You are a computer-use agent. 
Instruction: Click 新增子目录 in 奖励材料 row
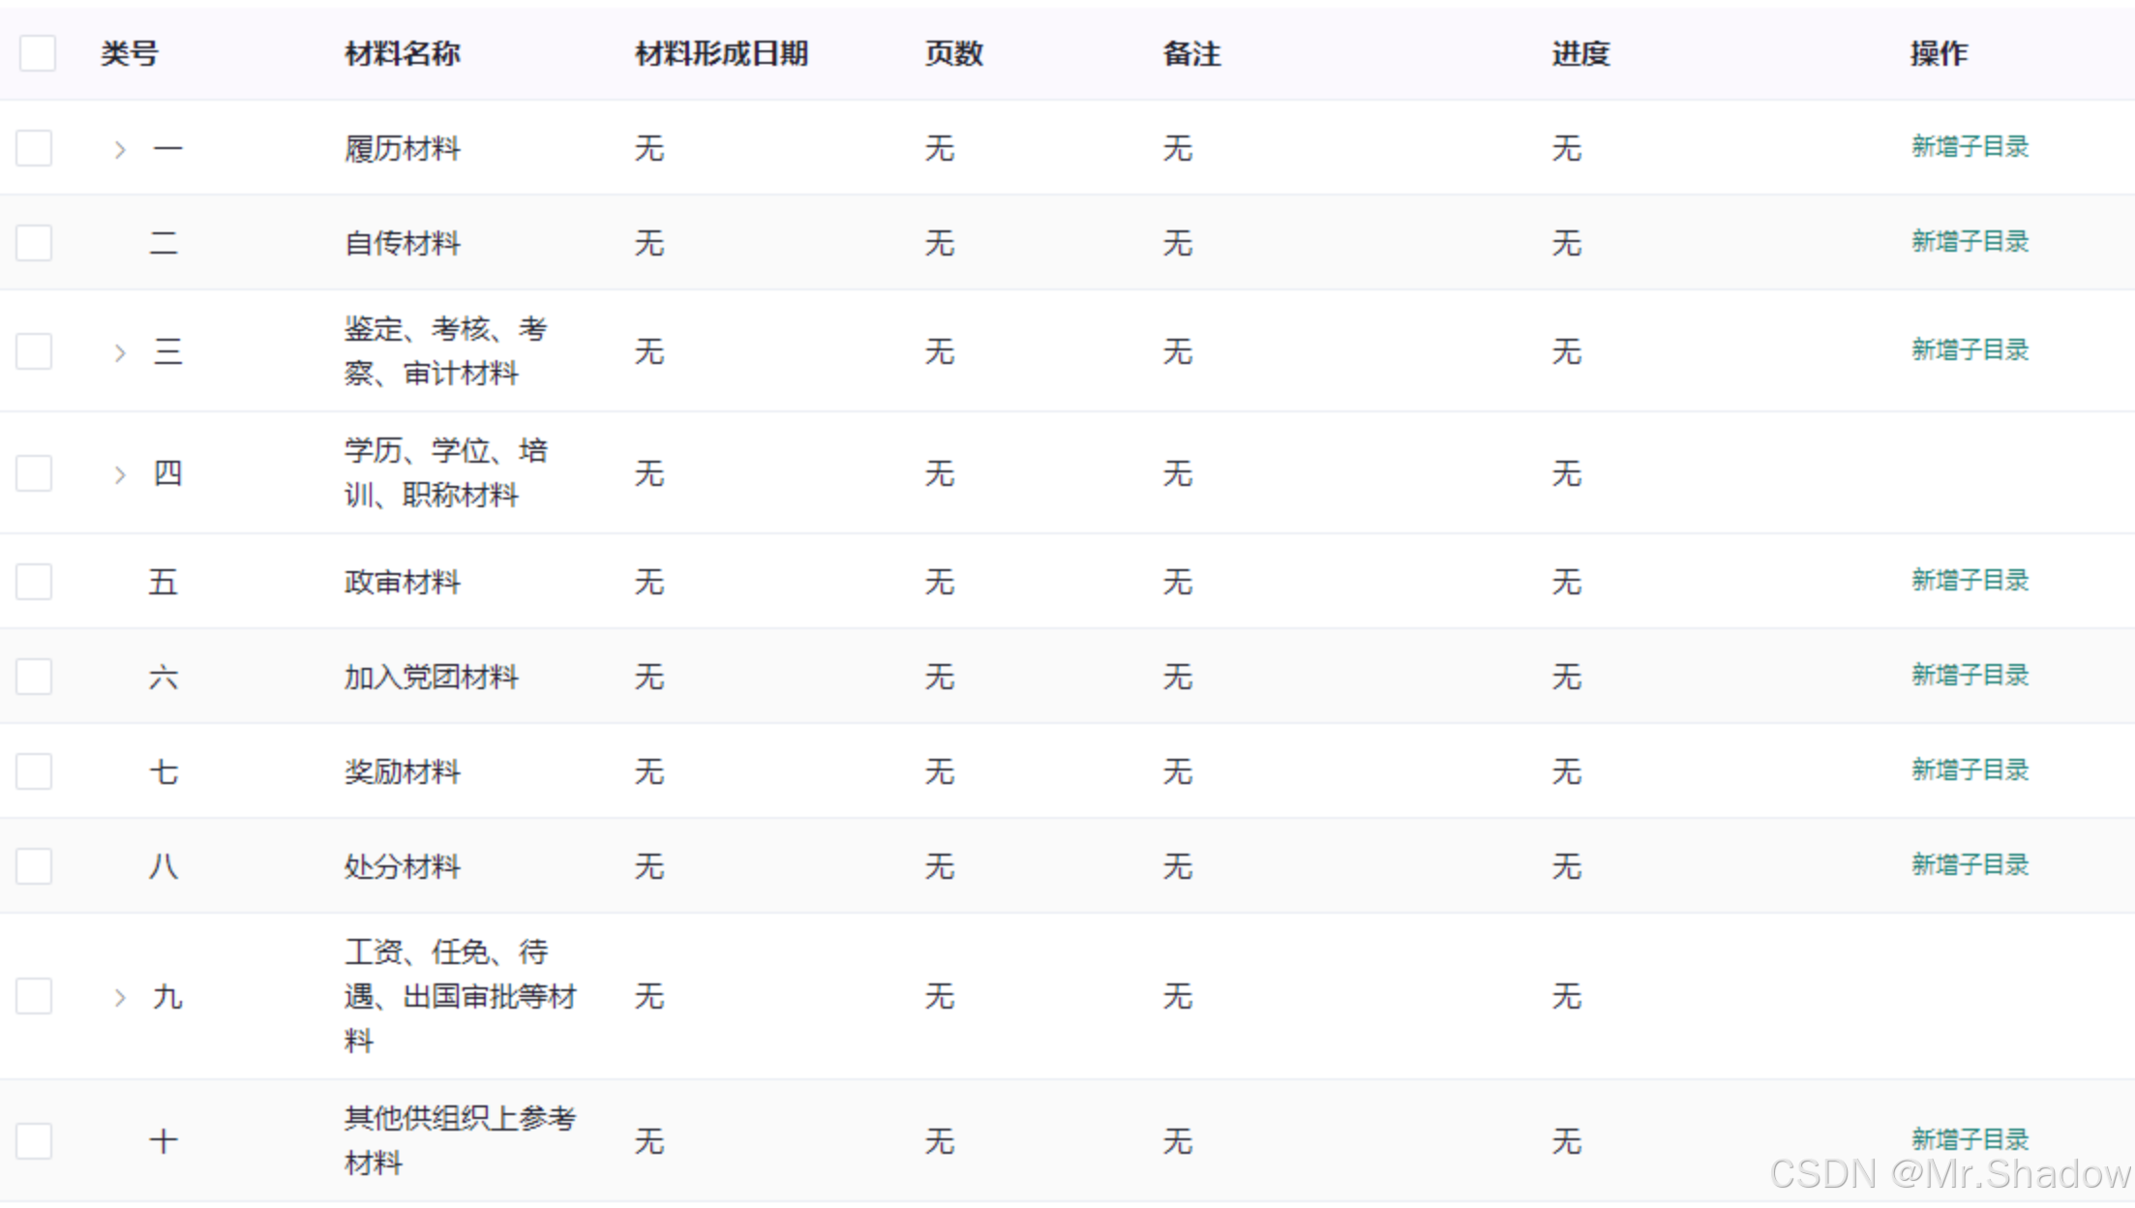click(x=1970, y=770)
